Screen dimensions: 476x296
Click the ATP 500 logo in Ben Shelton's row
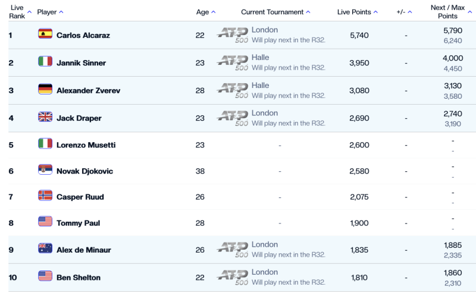click(233, 278)
